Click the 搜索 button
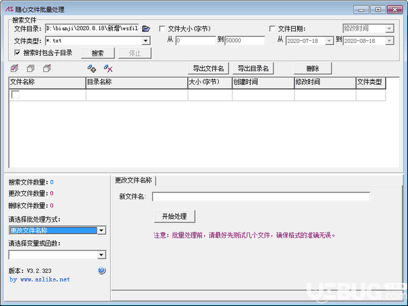This screenshot has width=408, height=306. 98,53
